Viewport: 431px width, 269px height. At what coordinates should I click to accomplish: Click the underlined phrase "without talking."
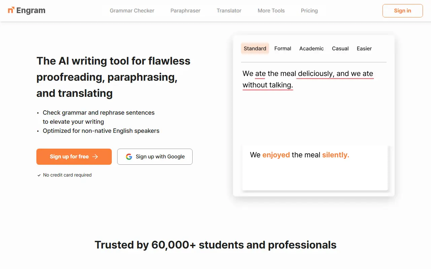click(268, 85)
